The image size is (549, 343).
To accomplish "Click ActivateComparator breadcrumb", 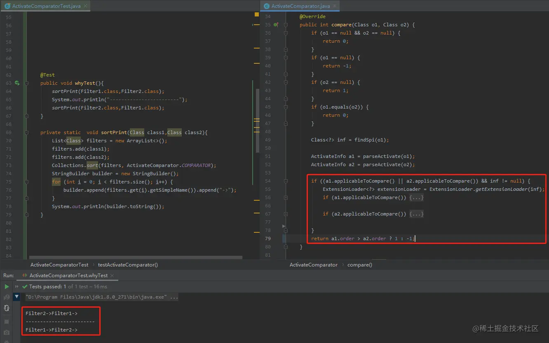I will tap(314, 265).
